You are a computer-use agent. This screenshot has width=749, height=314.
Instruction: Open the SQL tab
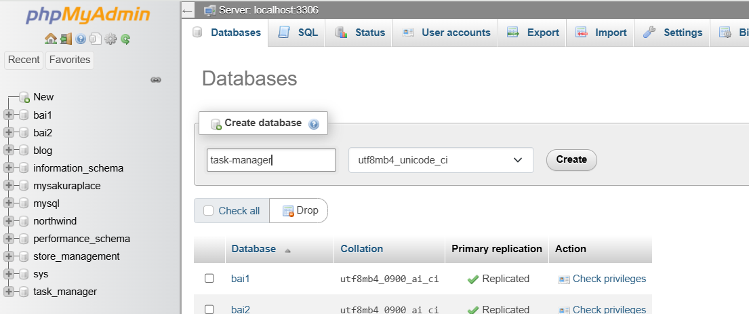coord(297,33)
